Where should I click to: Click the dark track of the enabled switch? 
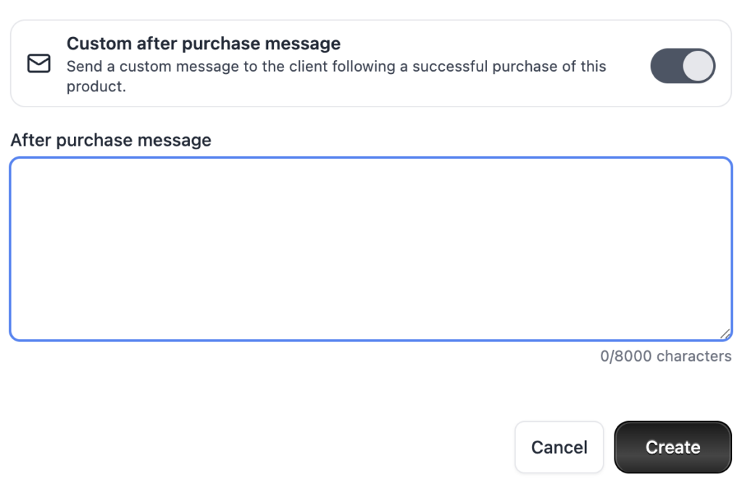click(x=666, y=66)
